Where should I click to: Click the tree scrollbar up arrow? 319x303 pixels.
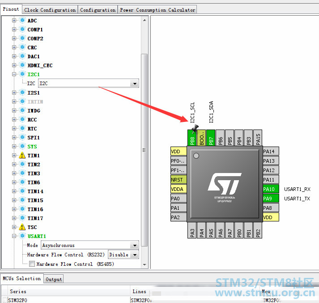click(x=144, y=20)
